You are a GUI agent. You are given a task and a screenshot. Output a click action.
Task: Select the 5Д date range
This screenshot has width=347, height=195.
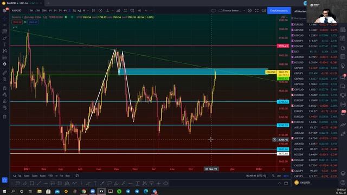point(20,175)
